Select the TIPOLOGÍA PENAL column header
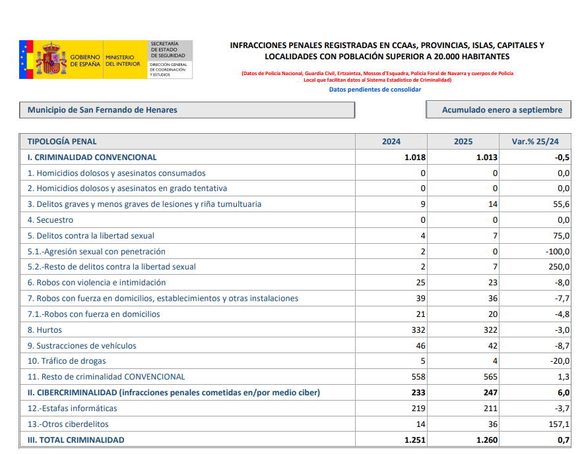This screenshot has height=454, width=584. pyautogui.click(x=62, y=142)
